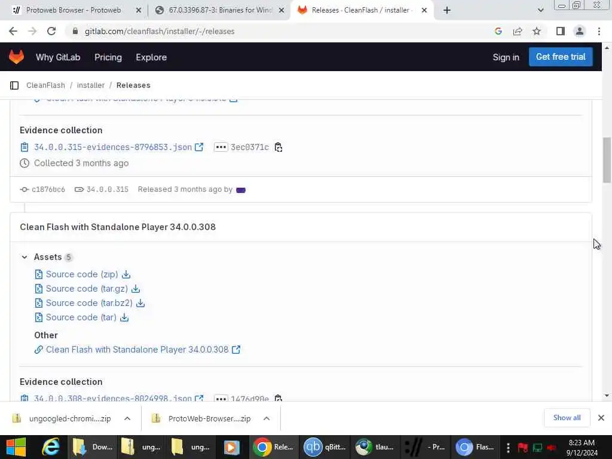Download Source code (zip) link

[x=82, y=274]
